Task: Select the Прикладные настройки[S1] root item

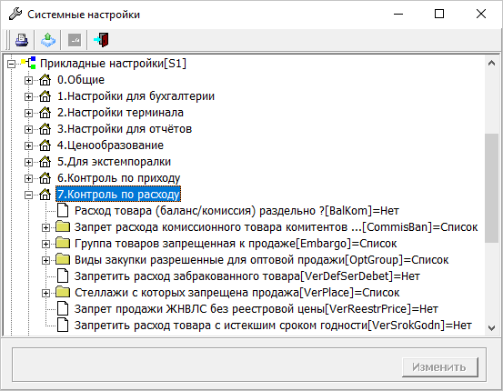Action: pyautogui.click(x=113, y=63)
